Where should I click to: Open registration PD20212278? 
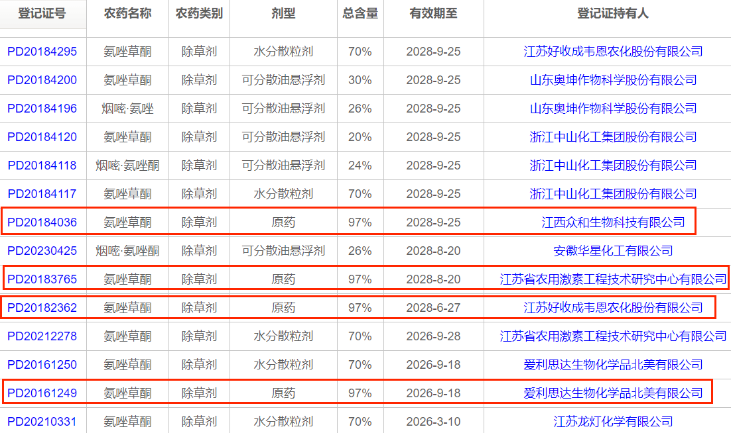42,336
